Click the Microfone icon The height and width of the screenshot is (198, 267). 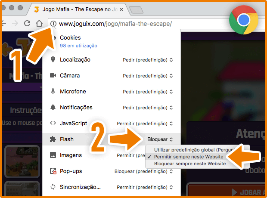(53, 91)
